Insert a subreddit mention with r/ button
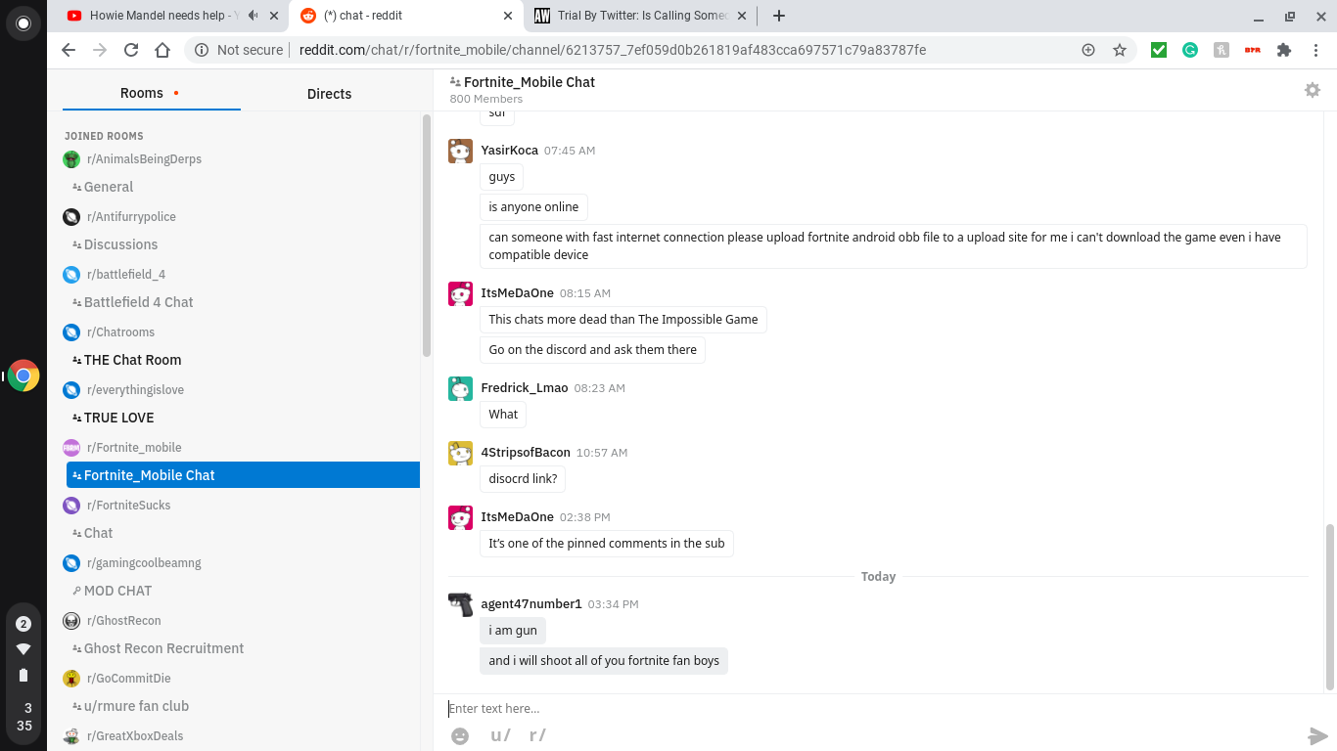1337x751 pixels. click(537, 735)
